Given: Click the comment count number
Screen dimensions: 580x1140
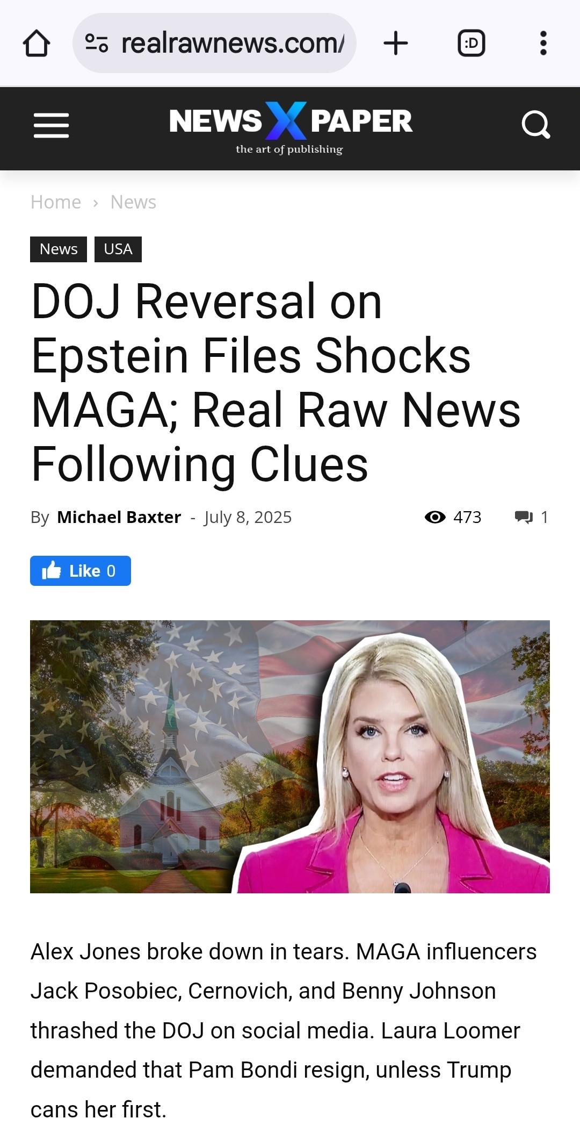Looking at the screenshot, I should tap(544, 517).
